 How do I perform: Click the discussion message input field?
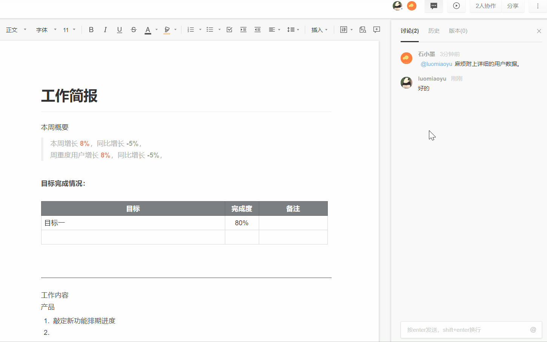[x=471, y=330]
